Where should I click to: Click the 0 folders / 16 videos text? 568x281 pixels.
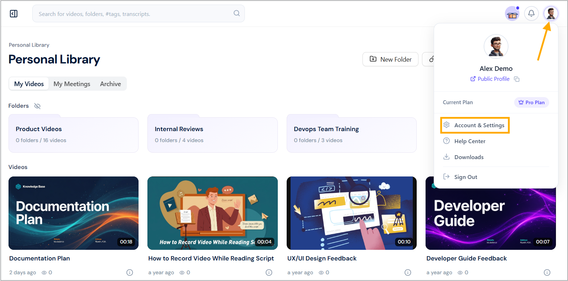[41, 140]
